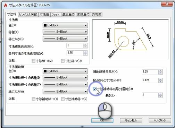Increase 起点からのオフセット(F) with up arrow
This screenshot has width=175, height=128.
click(x=160, y=79)
